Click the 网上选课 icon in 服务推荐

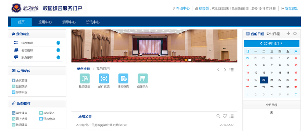click(x=14, y=119)
